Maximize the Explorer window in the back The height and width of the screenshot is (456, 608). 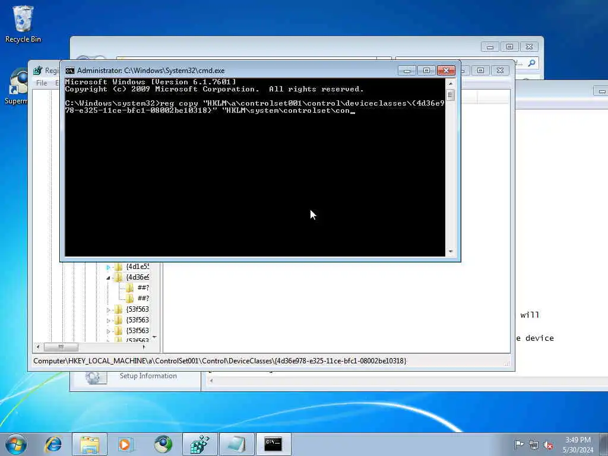click(x=509, y=47)
